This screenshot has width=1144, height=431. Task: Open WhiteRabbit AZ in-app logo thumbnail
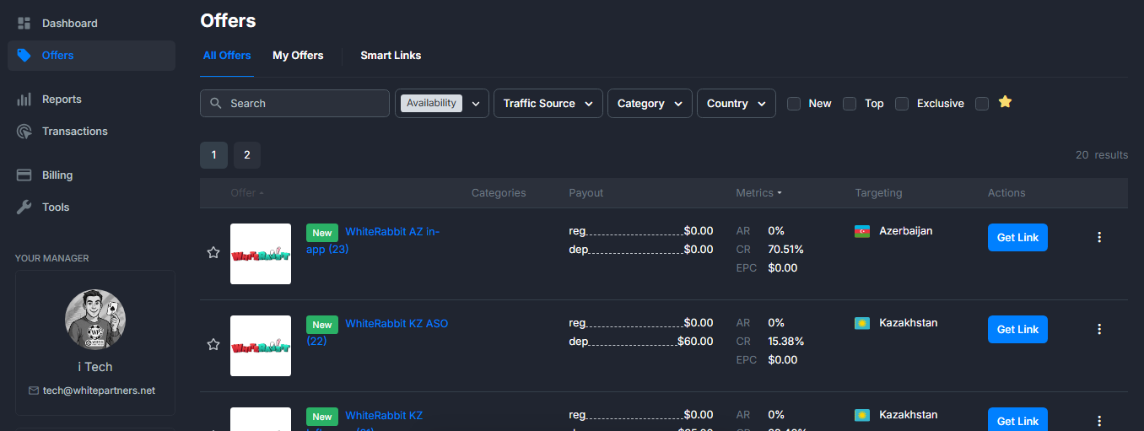(x=261, y=254)
